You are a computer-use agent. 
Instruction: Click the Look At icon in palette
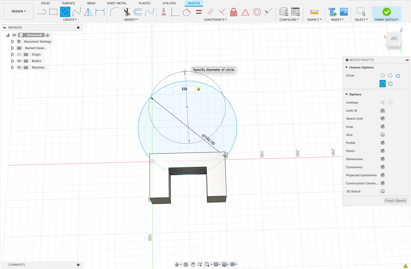(383, 111)
